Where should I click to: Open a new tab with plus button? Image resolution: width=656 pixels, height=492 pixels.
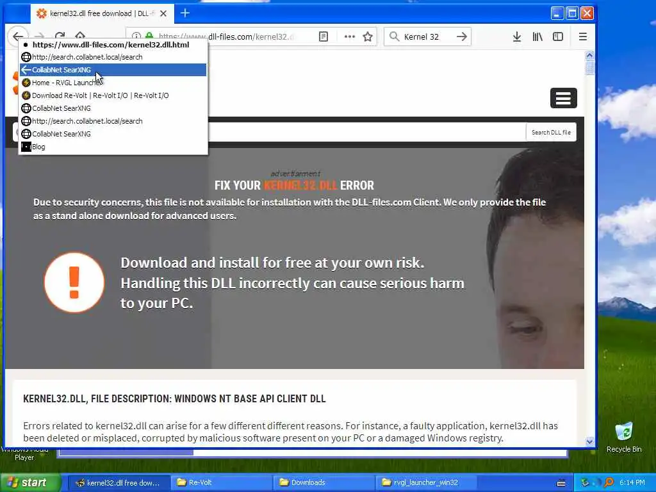tap(185, 13)
